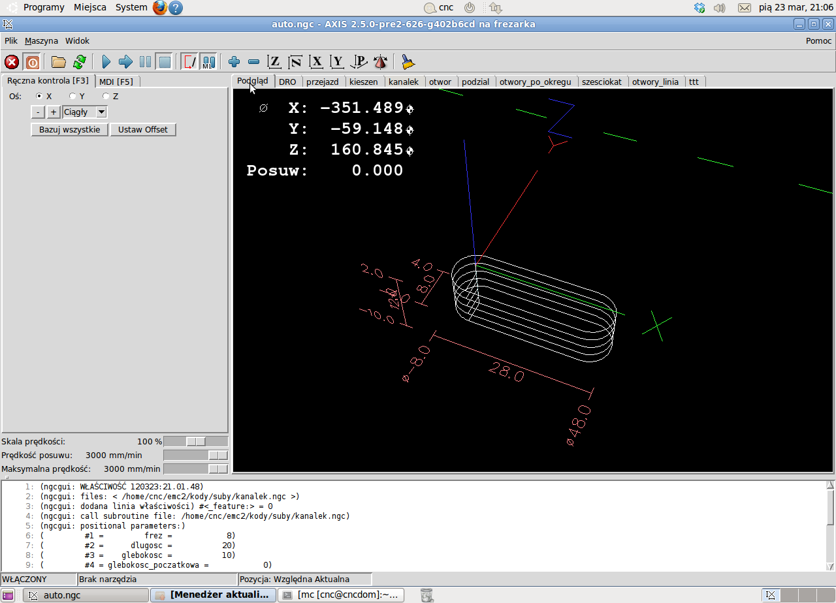Open trash icon in bottom panel
Viewport: 836px width, 603px height.
(x=426, y=595)
